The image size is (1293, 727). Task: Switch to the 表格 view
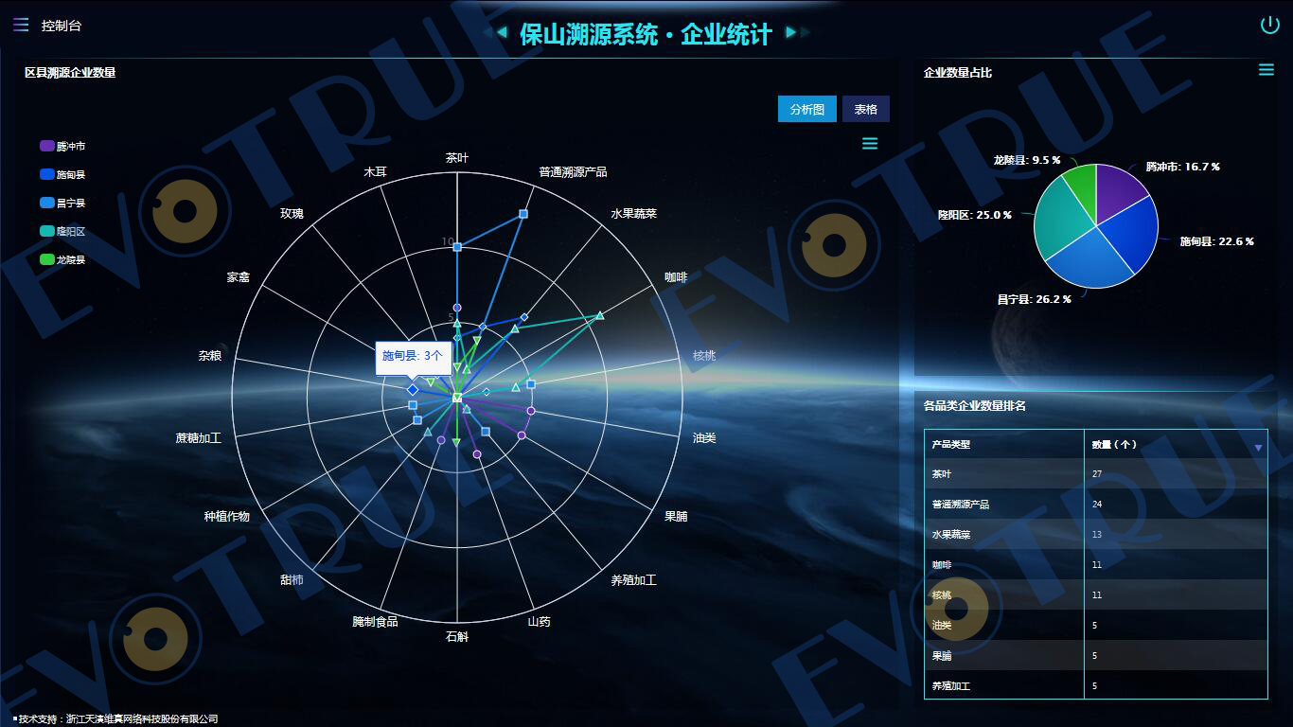[x=866, y=109]
